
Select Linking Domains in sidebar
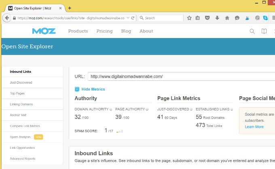21,104
